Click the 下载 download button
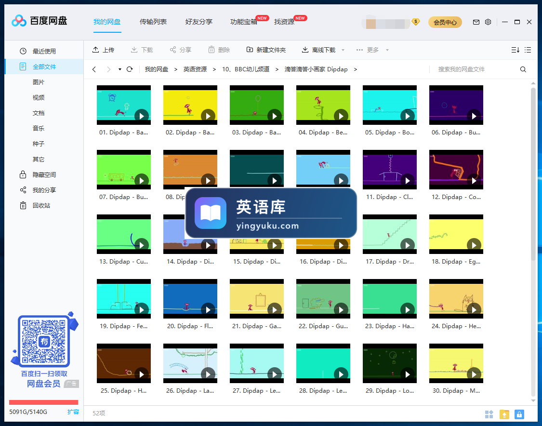542x426 pixels. click(142, 50)
